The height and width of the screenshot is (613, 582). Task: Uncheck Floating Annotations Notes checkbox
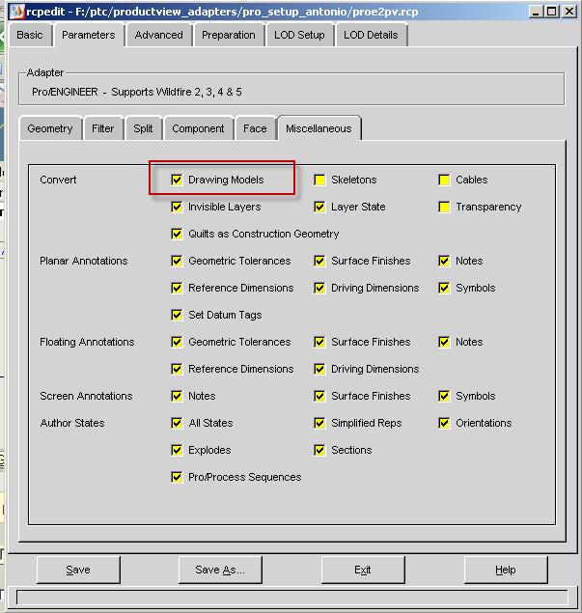444,342
